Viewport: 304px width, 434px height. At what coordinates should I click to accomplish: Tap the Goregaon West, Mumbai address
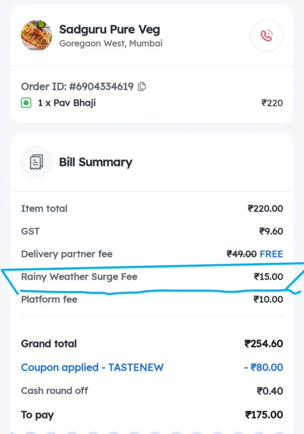pos(111,44)
